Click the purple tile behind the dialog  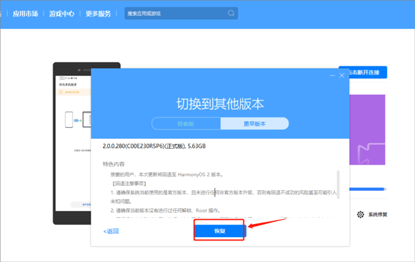point(367,130)
